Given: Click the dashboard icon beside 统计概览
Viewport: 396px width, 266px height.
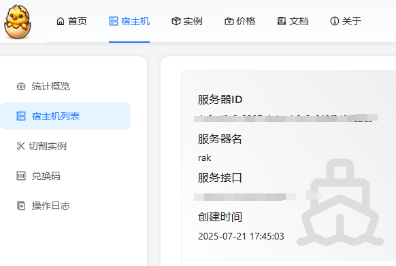Looking at the screenshot, I should click(x=21, y=86).
